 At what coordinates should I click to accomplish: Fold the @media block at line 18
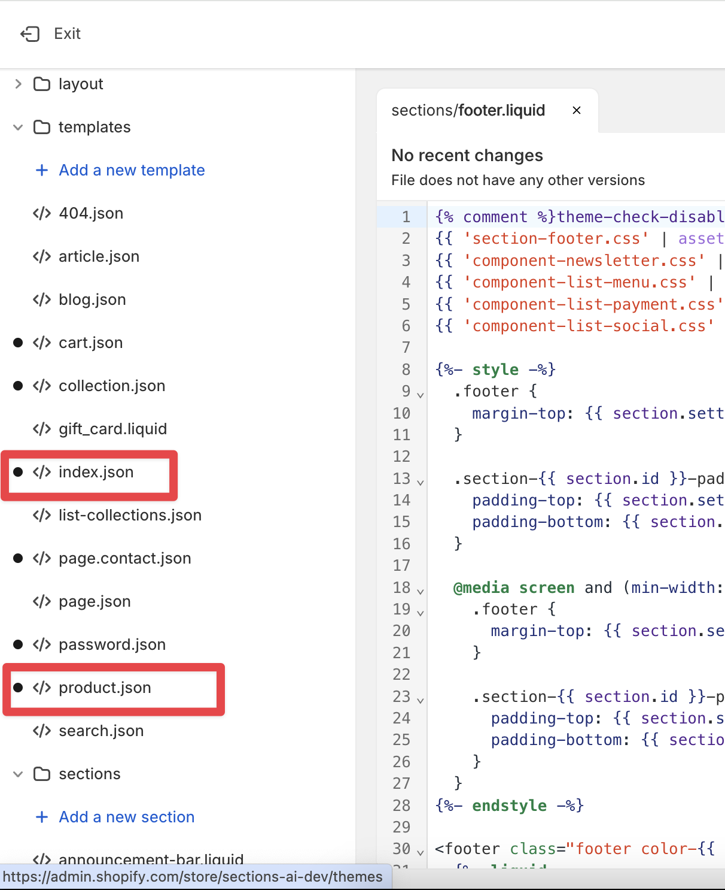click(421, 591)
